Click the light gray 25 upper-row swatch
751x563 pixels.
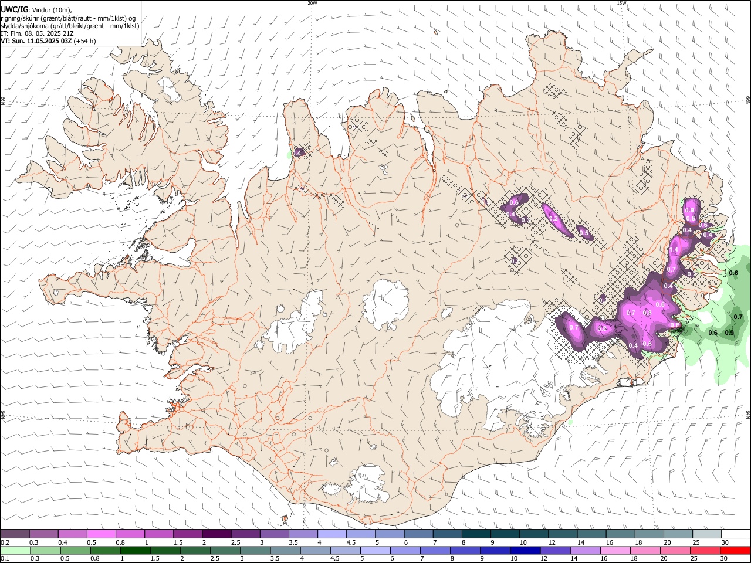[x=707, y=534]
